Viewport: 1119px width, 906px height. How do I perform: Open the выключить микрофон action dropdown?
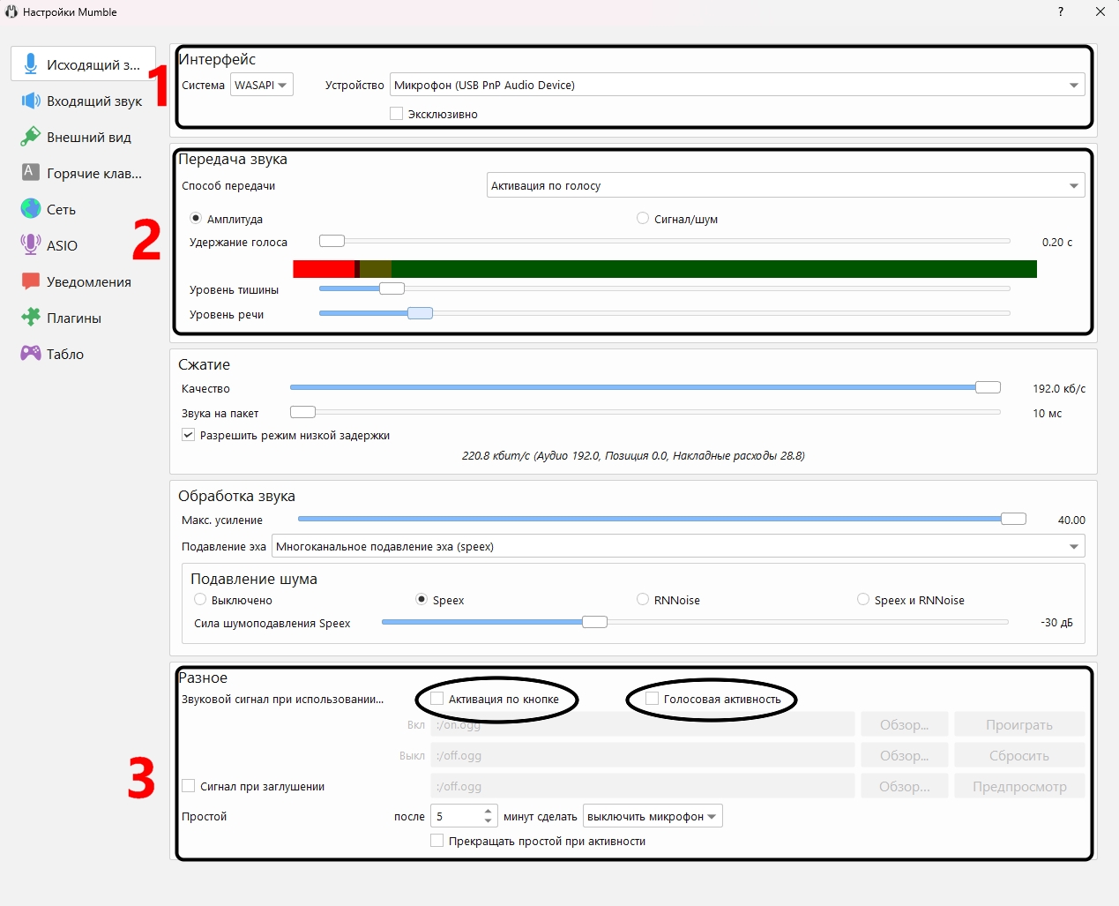click(x=653, y=816)
